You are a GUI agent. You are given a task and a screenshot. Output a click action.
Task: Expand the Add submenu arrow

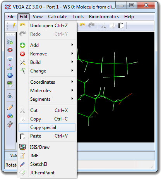72,45
